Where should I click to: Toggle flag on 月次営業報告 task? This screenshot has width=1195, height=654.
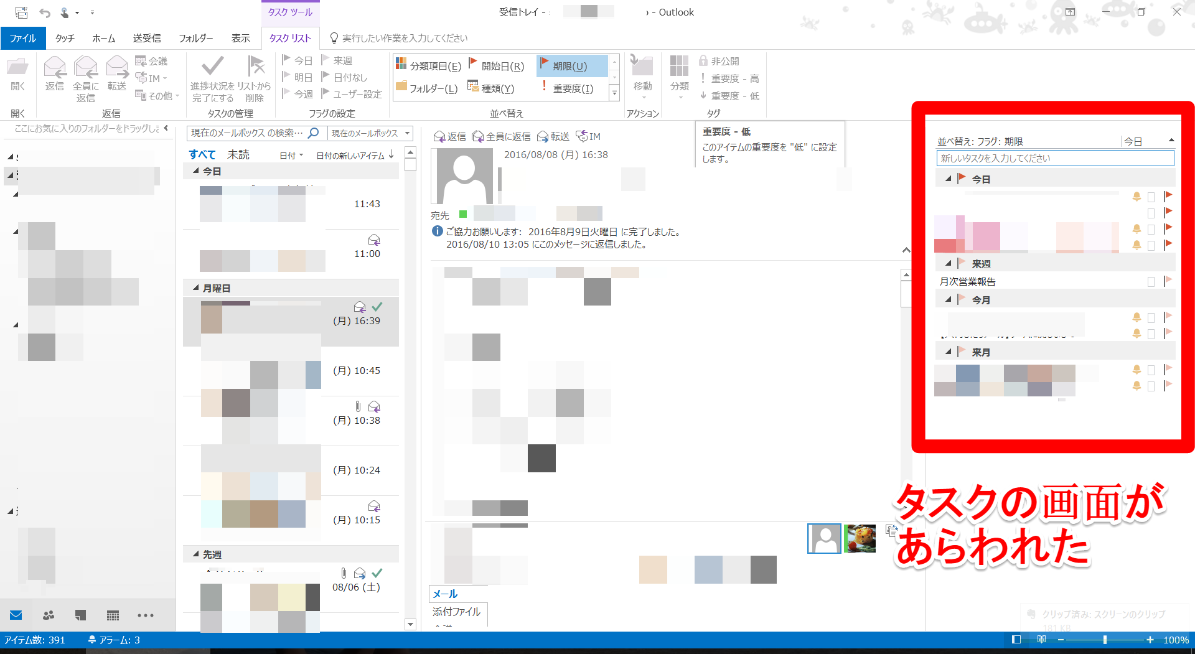(x=1168, y=281)
